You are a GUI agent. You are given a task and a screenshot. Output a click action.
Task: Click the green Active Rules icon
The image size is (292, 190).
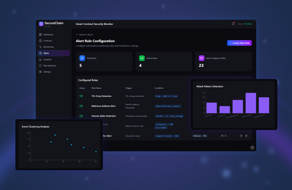click(x=142, y=58)
